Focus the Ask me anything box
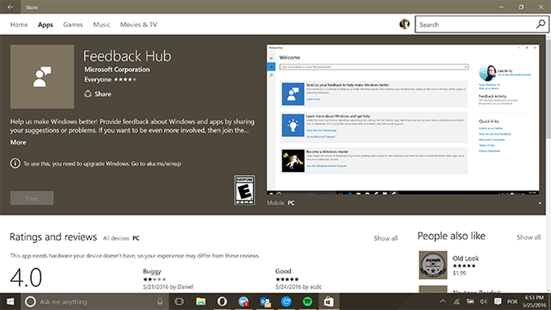 point(95,302)
